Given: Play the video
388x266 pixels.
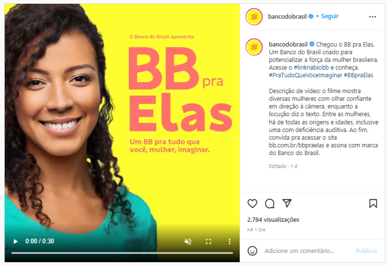Looking at the screenshot, I should pyautogui.click(x=15, y=242).
